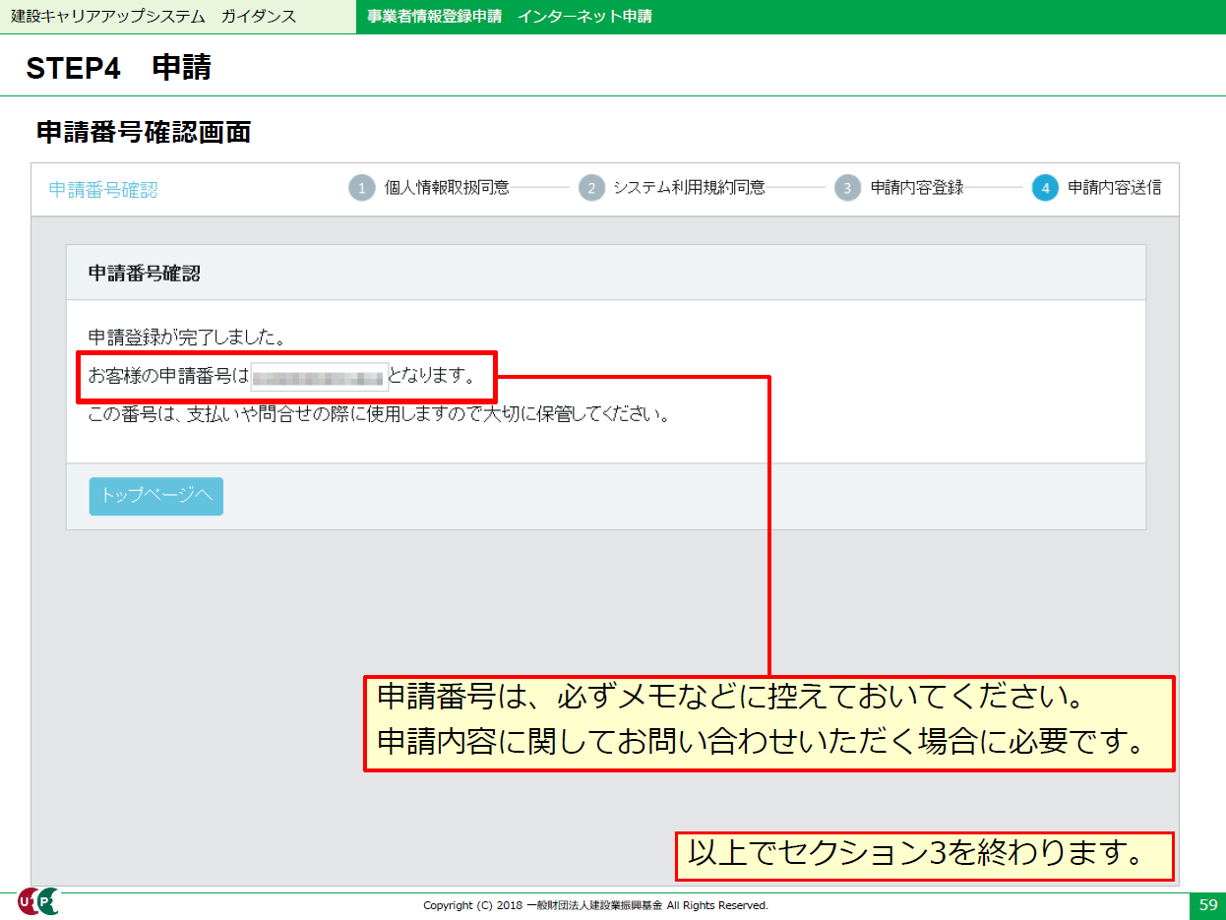Screen dimensions: 1226x920
Task: Select step 1 circle 個人情報取扱同意
Action: pos(362,188)
